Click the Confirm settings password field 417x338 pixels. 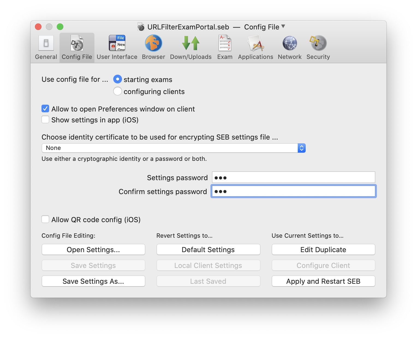[x=293, y=191]
